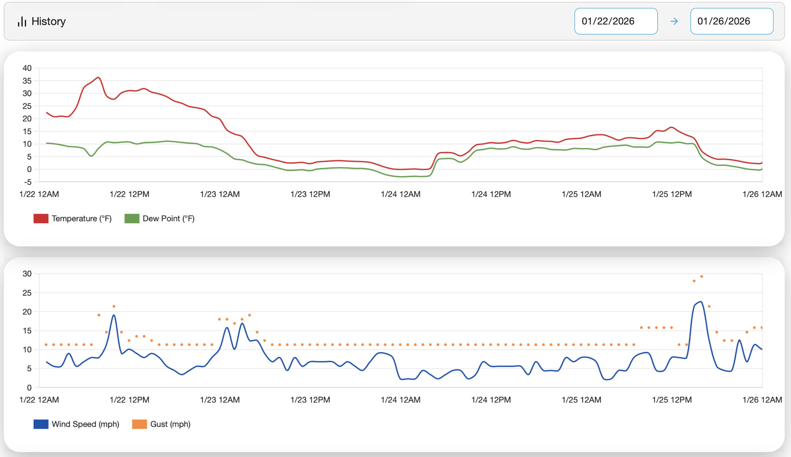Click the highest gust dot near 30 mph
This screenshot has height=457, width=791.
point(701,277)
